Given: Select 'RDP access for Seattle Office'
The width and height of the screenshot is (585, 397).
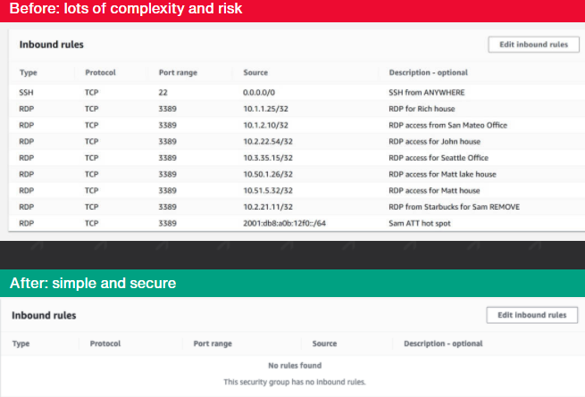Looking at the screenshot, I should click(x=439, y=158).
